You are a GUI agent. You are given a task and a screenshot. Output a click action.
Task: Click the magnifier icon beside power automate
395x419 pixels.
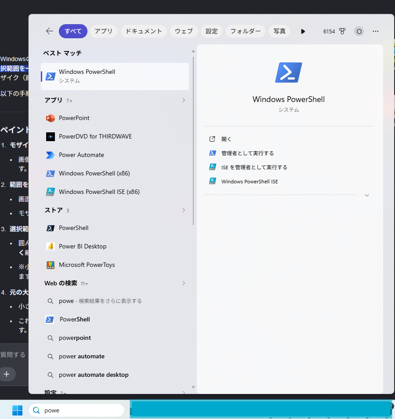[x=50, y=357]
